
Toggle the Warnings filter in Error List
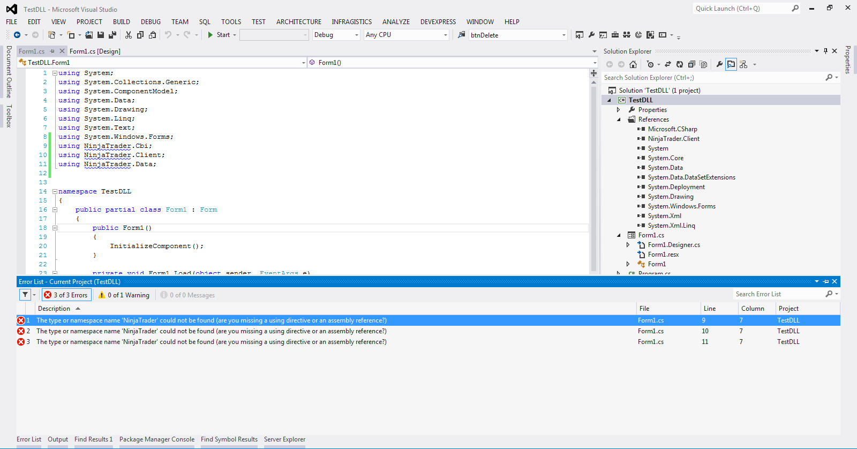click(x=124, y=295)
